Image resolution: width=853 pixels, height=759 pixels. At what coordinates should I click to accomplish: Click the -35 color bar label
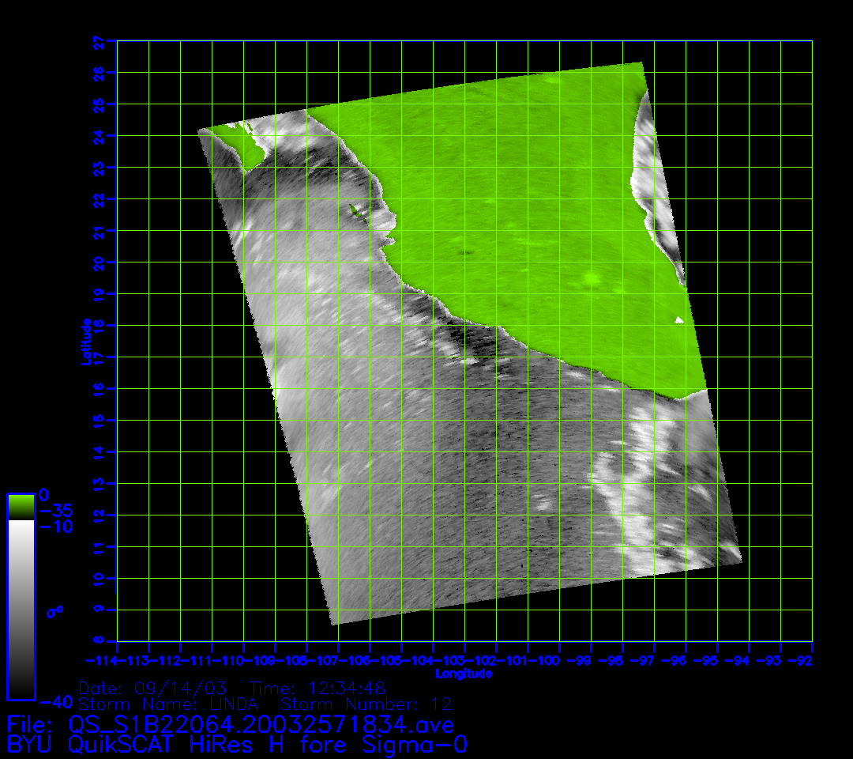pyautogui.click(x=56, y=511)
